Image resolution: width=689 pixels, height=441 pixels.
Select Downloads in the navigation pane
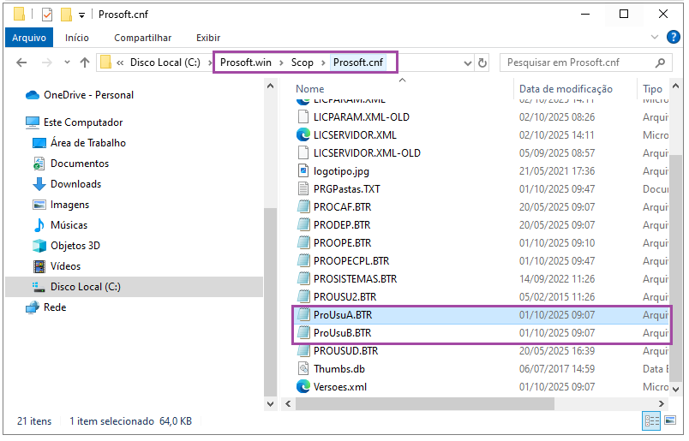click(x=75, y=184)
